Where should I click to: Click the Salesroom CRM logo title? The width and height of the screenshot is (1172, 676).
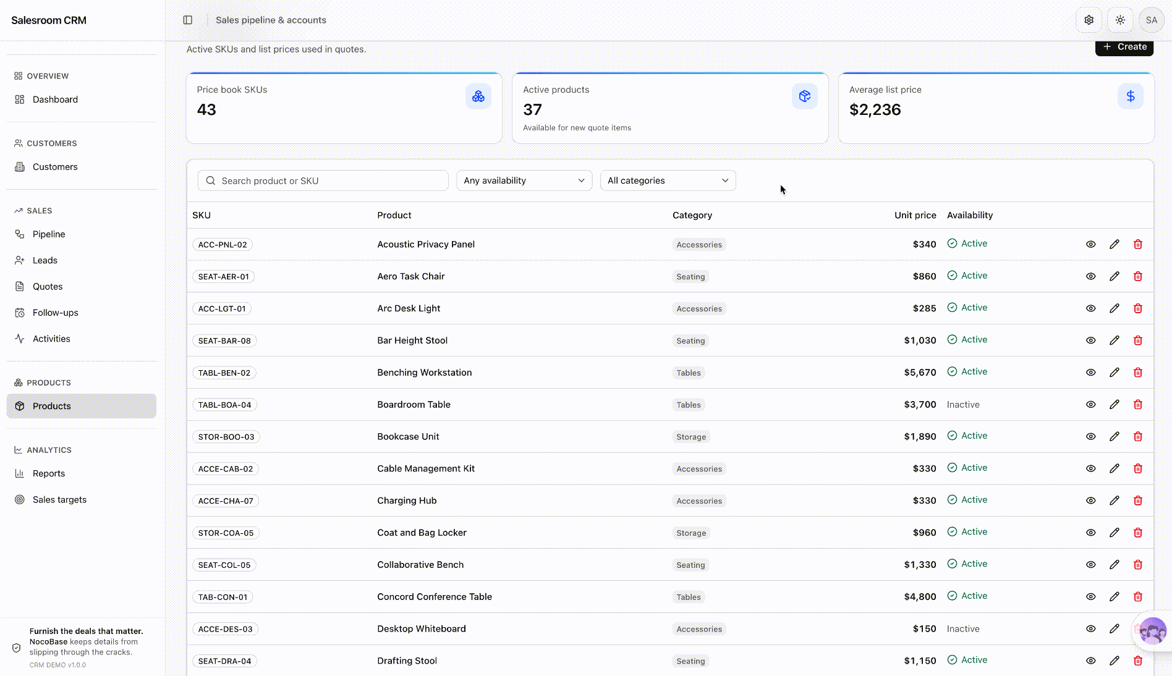(x=49, y=20)
